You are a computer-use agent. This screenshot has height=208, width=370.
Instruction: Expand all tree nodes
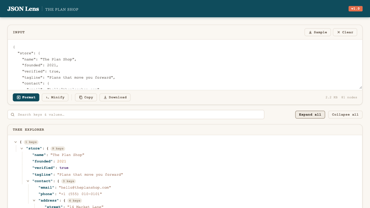[310, 115]
